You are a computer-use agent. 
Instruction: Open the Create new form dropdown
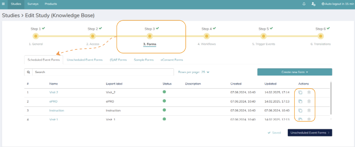coord(294,72)
